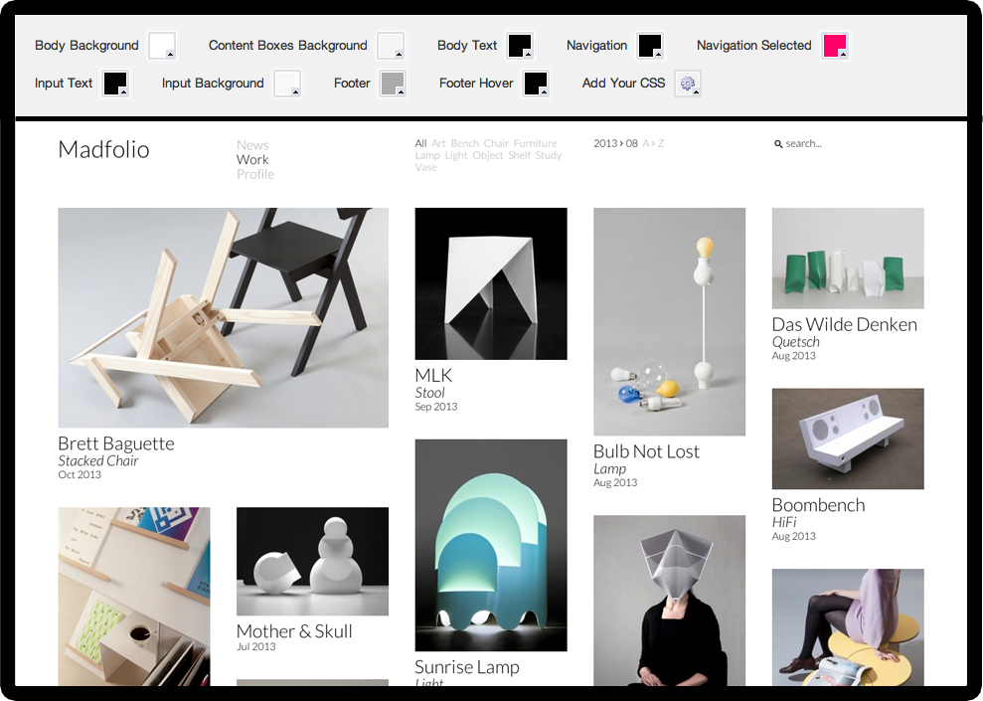This screenshot has height=701, width=983.
Task: Open the Brett Baguette stacked chair thumbnail
Action: (223, 317)
